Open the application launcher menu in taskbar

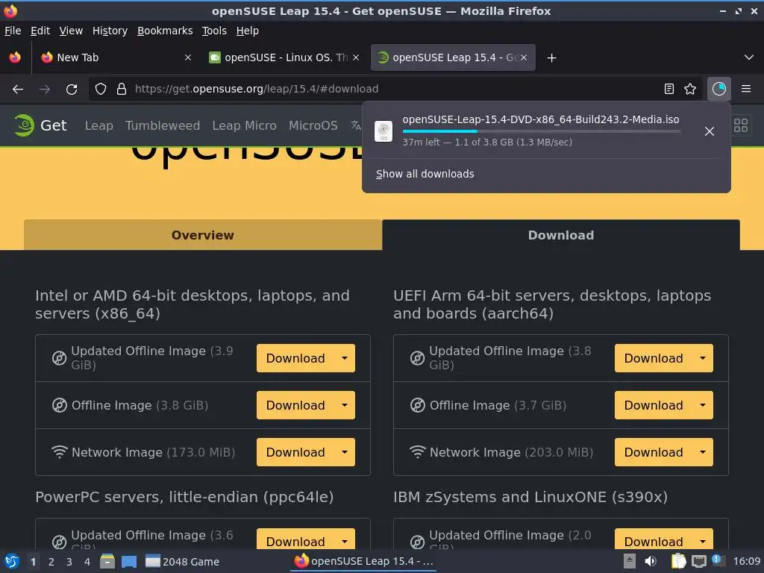pos(12,561)
